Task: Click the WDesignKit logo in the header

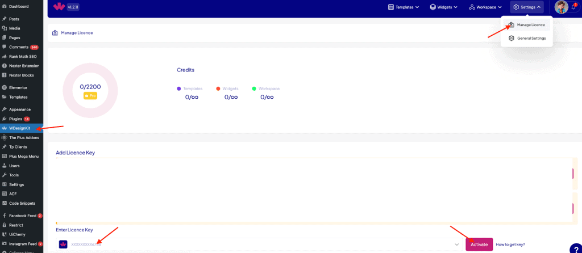Action: click(x=59, y=7)
